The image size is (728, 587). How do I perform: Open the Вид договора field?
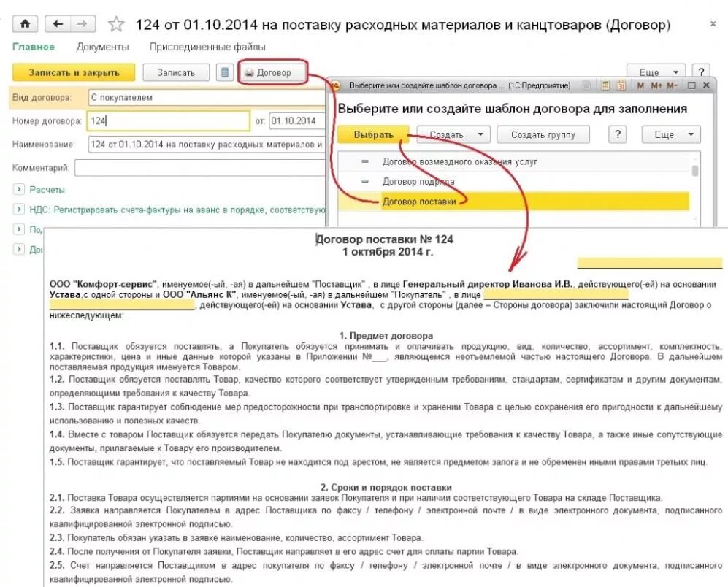(207, 98)
